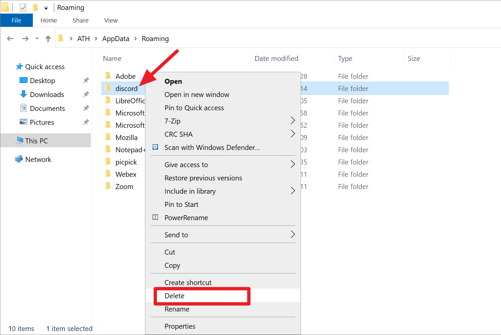Open the Quick Access Toolbar customize dropdown
This screenshot has height=335, width=501.
pos(46,8)
